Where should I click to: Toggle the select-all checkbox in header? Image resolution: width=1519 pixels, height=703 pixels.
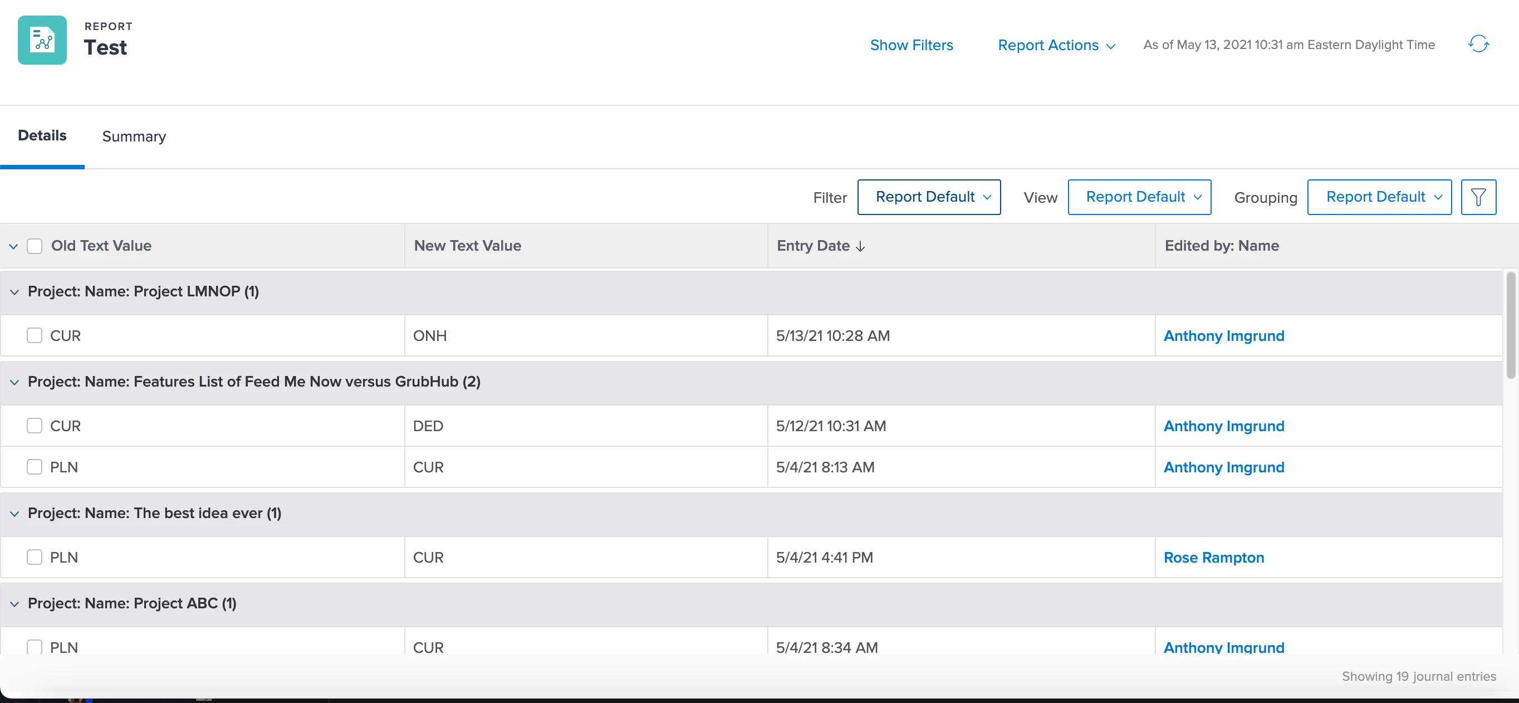(35, 246)
